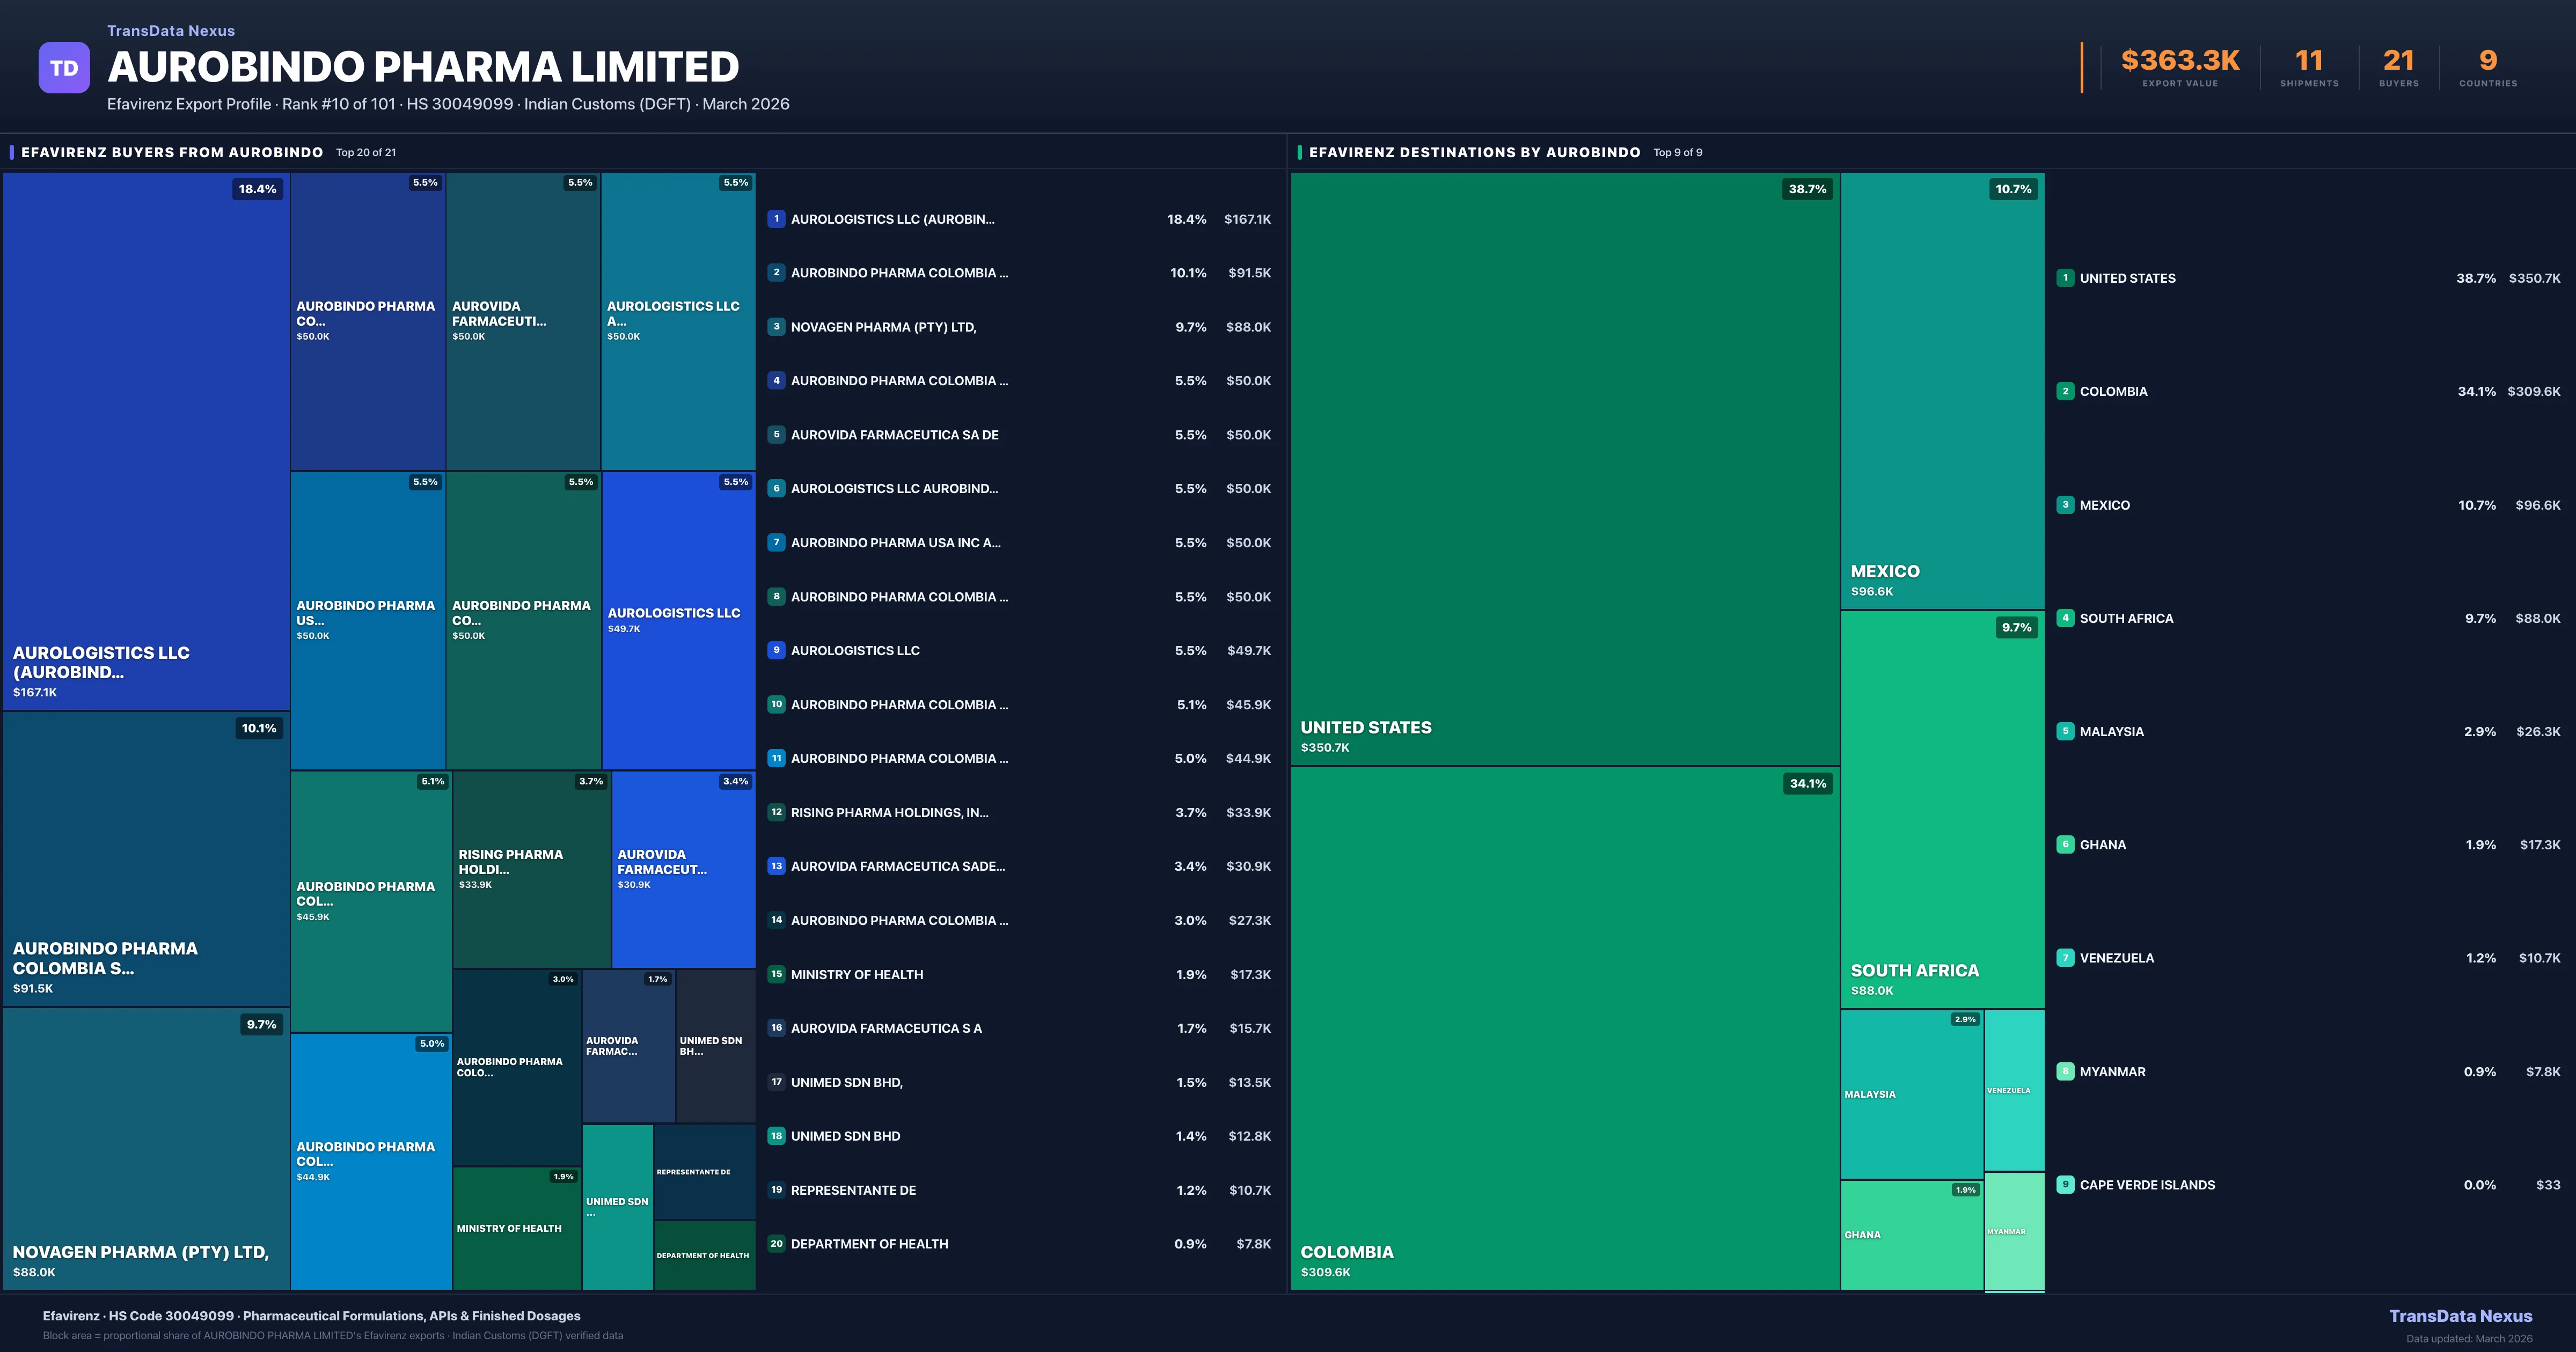This screenshot has height=1352, width=2576.
Task: Open the Malaysia row in the destinations list
Action: click(2111, 731)
